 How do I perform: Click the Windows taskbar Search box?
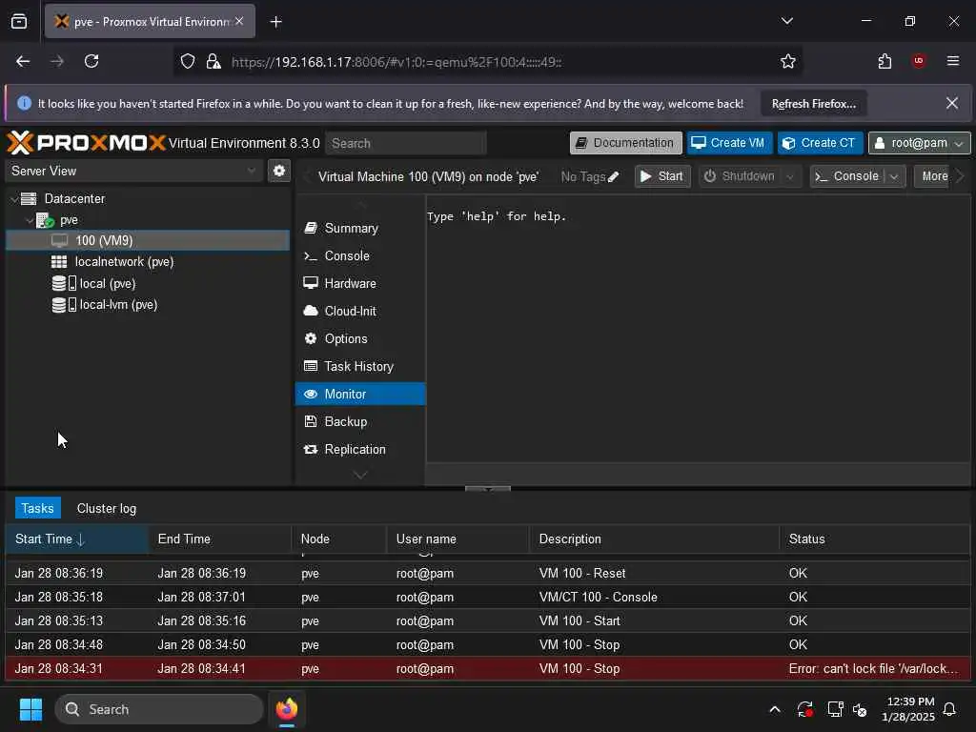(159, 709)
